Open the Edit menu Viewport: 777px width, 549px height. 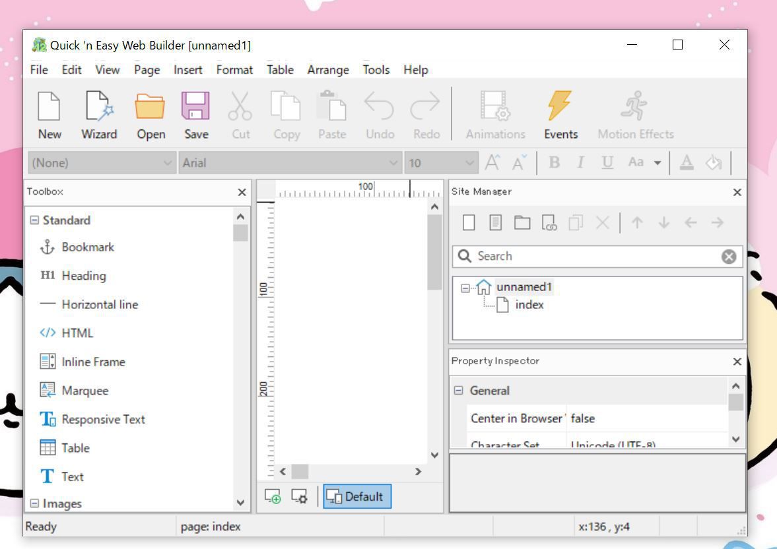coord(71,70)
